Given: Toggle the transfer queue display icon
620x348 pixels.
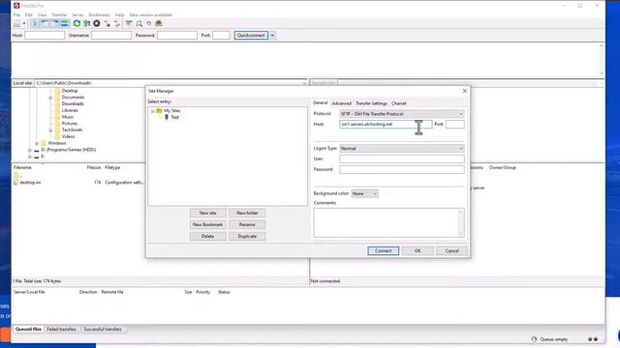Looking at the screenshot, I should (x=64, y=23).
